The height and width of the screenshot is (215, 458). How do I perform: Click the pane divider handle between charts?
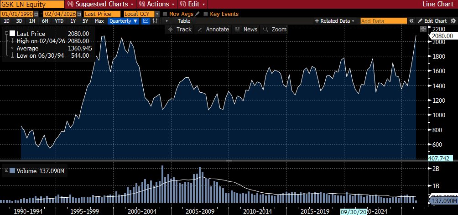(229, 160)
